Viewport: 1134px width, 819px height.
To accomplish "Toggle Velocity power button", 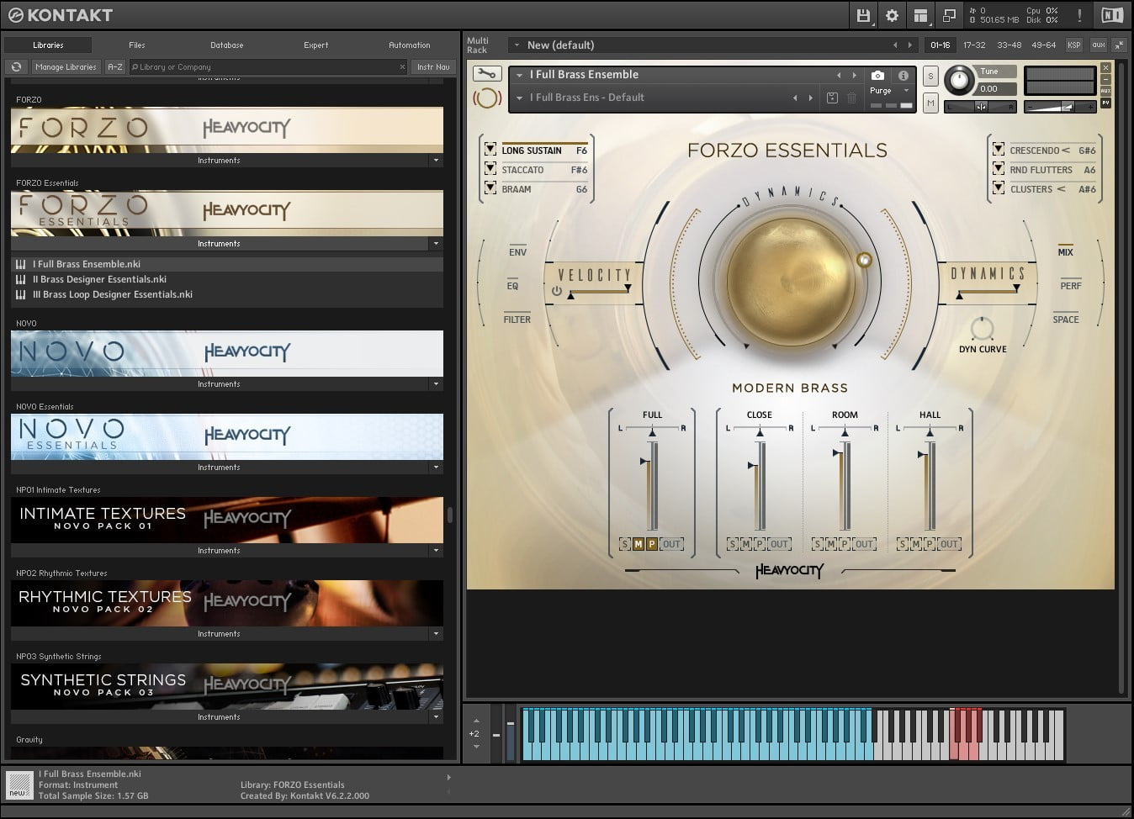I will point(556,291).
